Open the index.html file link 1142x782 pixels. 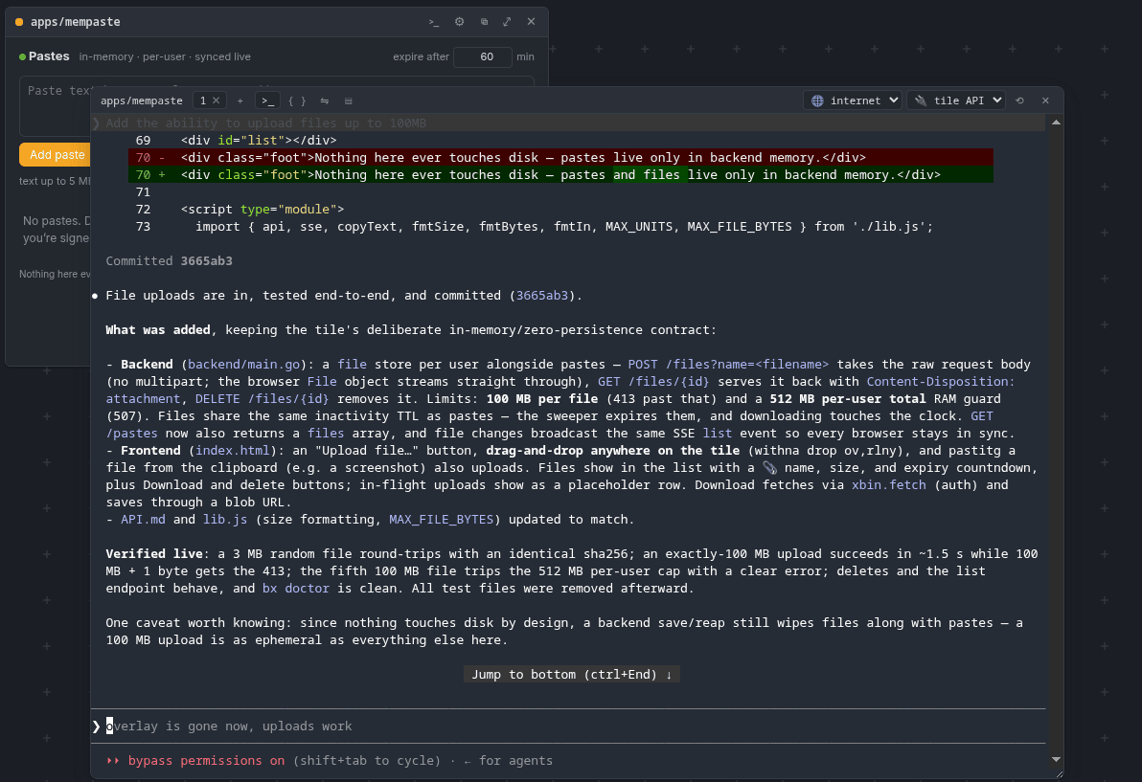[x=233, y=450]
